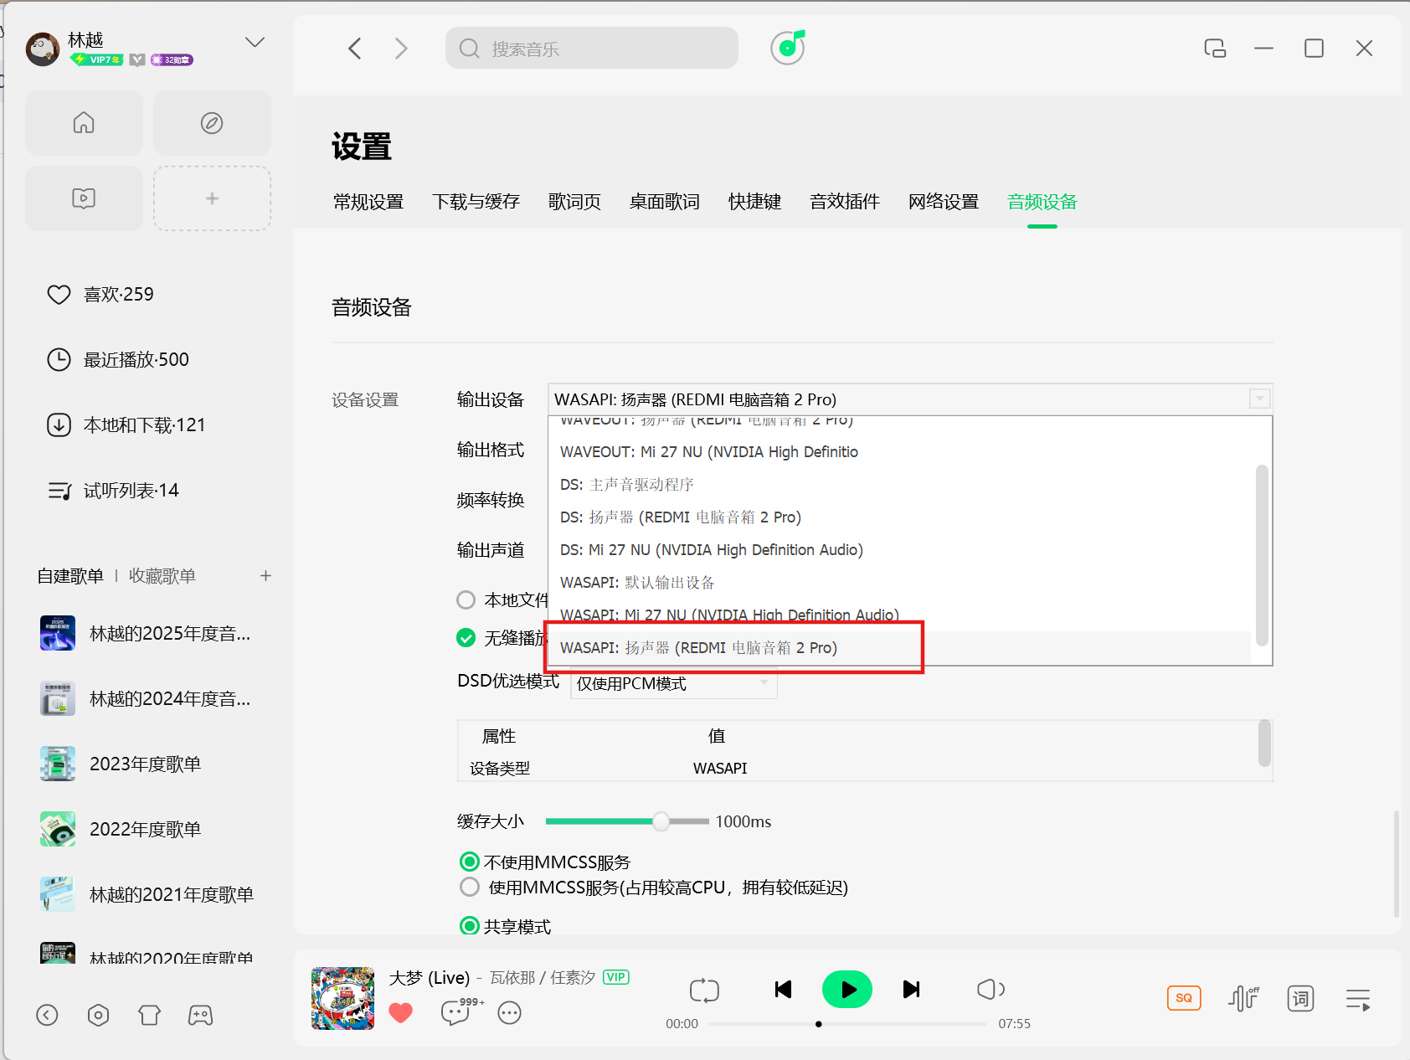This screenshot has width=1410, height=1060.
Task: Open the DSD优选模式 dropdown
Action: (x=673, y=684)
